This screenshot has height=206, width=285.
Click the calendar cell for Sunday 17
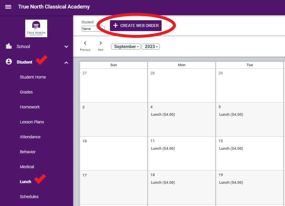pyautogui.click(x=113, y=187)
